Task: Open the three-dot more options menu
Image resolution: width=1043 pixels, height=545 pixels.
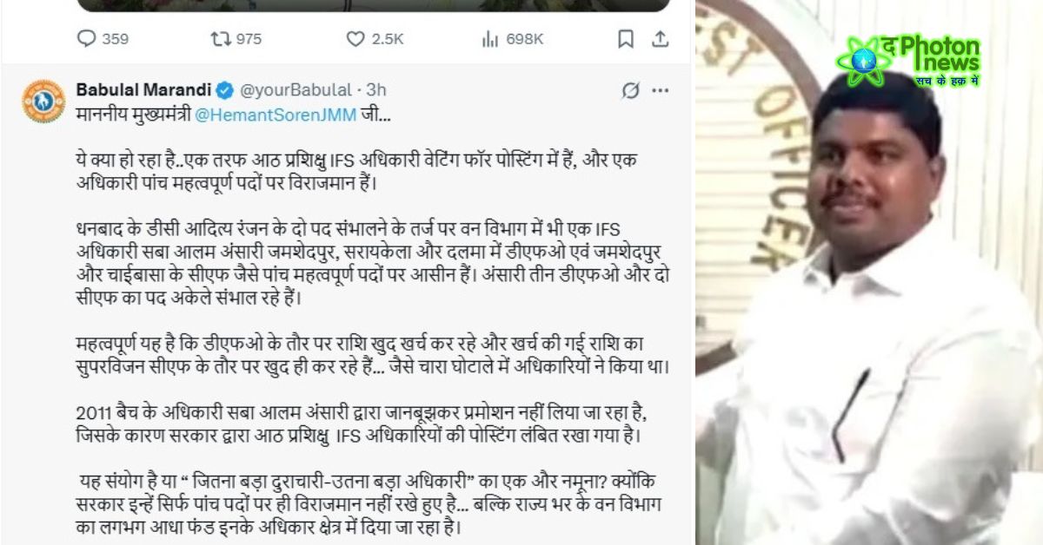Action: point(660,89)
